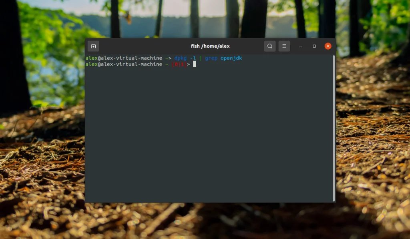Viewport: 410px width, 239px height.
Task: Minimize the terminal window
Action: (x=300, y=46)
